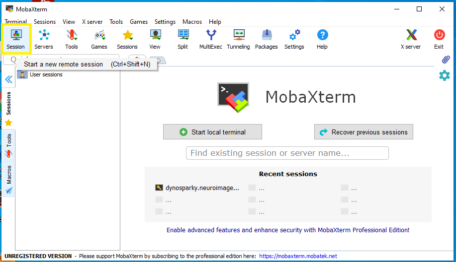This screenshot has height=262, width=456.
Task: Open the Tools toolbar icon
Action: click(72, 39)
